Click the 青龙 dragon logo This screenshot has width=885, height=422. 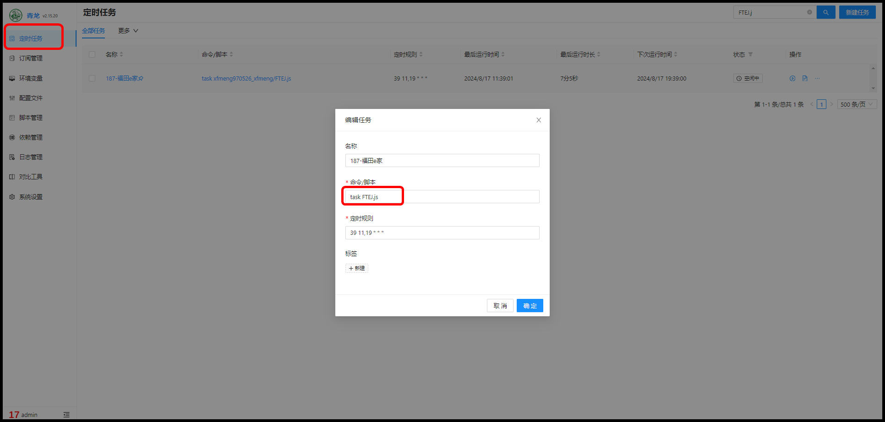tap(16, 16)
